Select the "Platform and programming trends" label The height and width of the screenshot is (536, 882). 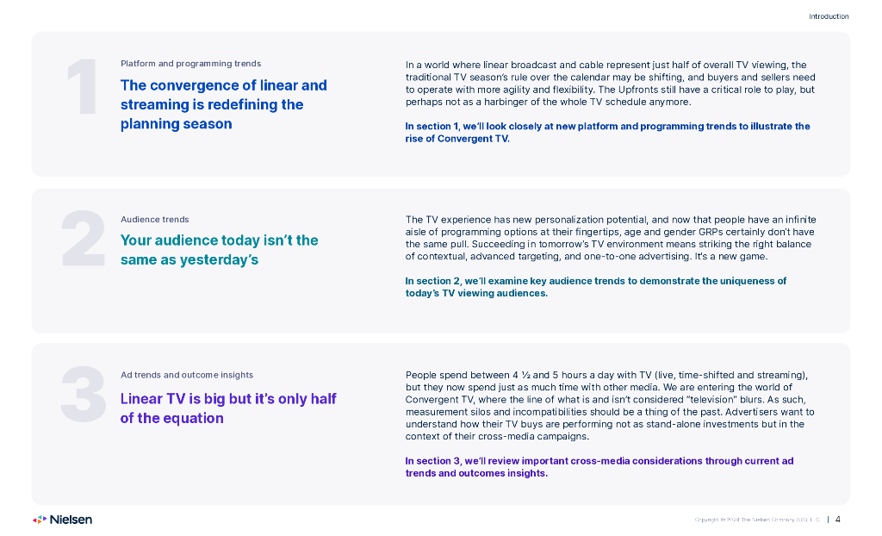pyautogui.click(x=190, y=64)
